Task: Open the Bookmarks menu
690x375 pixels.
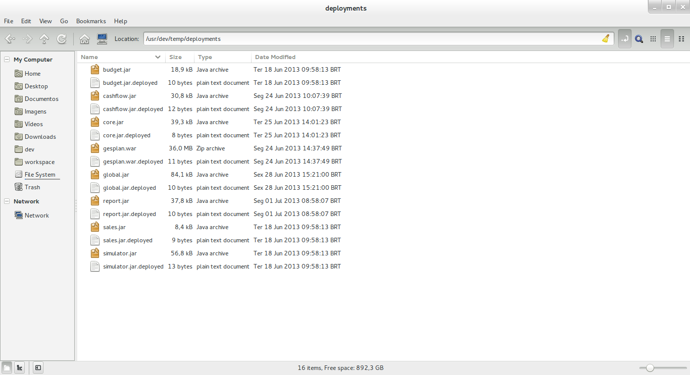Action: (x=91, y=21)
